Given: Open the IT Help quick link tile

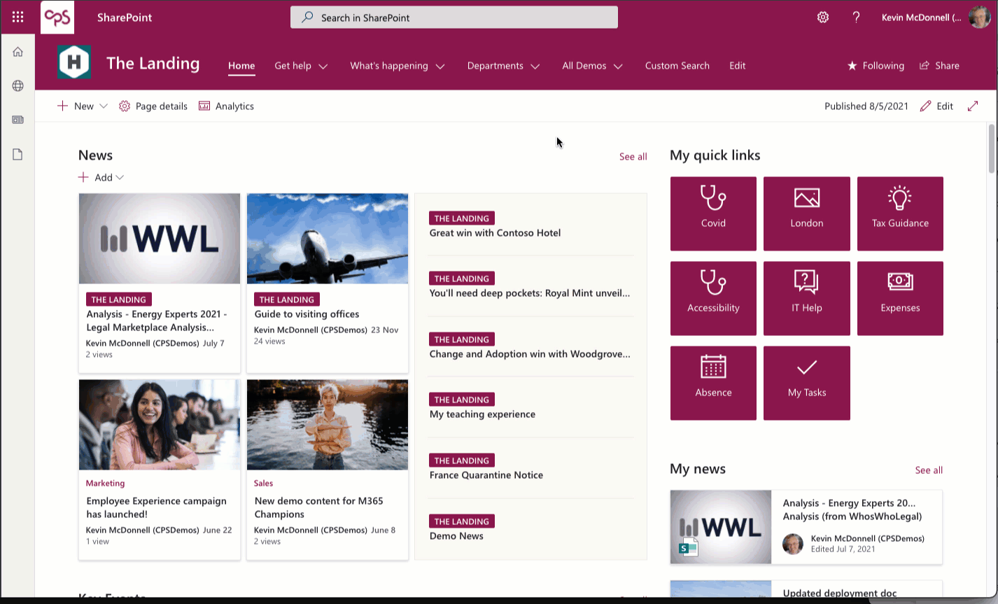Looking at the screenshot, I should pyautogui.click(x=806, y=298).
